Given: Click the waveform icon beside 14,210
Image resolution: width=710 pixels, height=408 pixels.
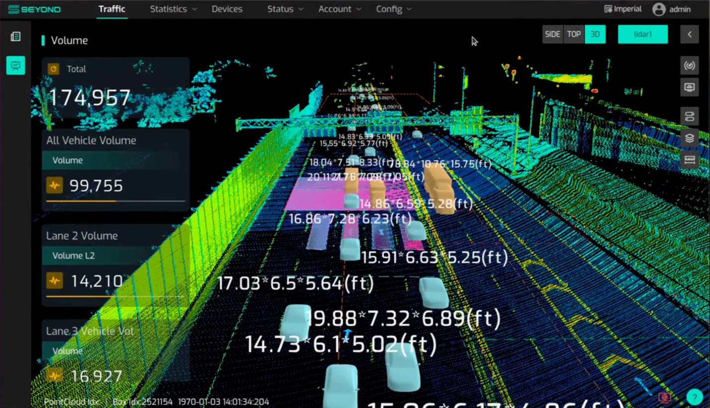Looking at the screenshot, I should coord(55,281).
